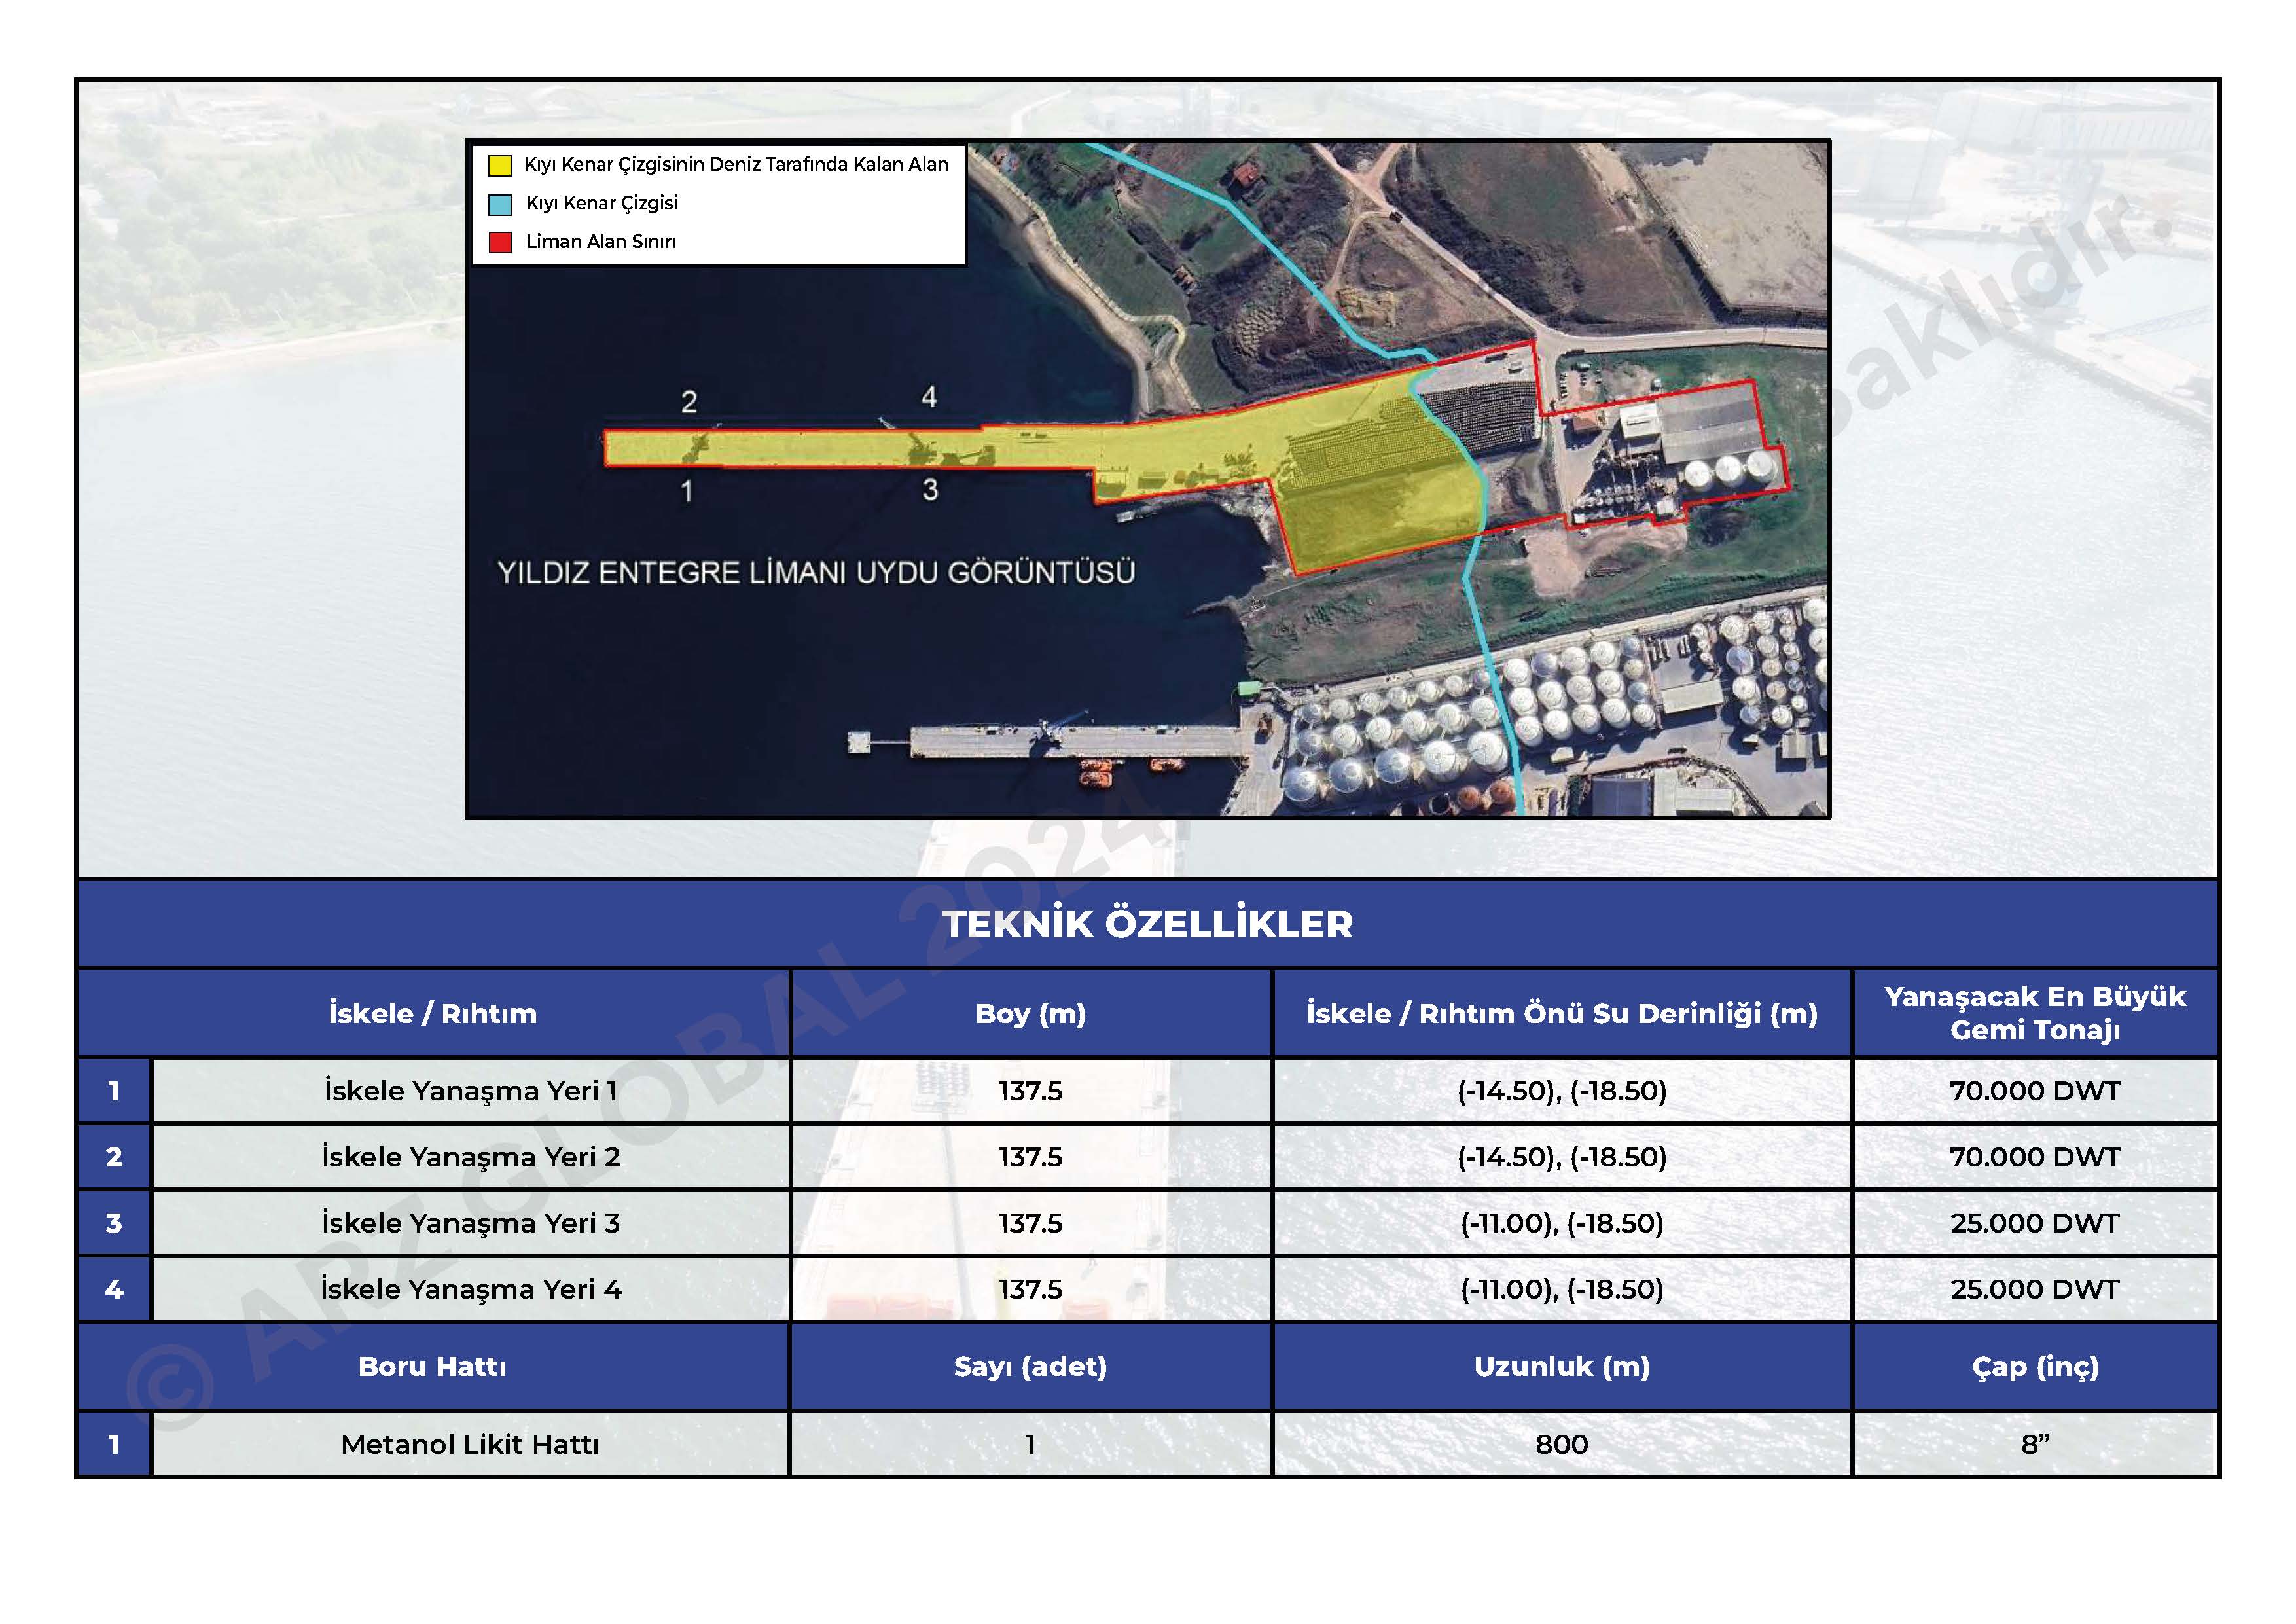Click the 'Sayı (adet)' column header
Image resolution: width=2296 pixels, height=1624 pixels.
[1031, 1367]
